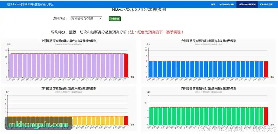The height and width of the screenshot is (134, 278).
Task: Click the green 2015 bar in steals chart
Action: [220, 116]
